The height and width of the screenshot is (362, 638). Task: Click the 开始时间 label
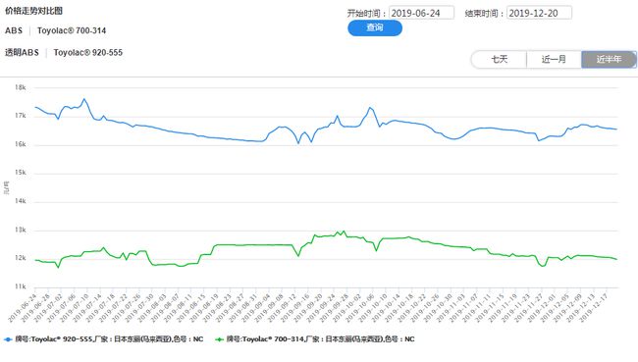point(366,14)
